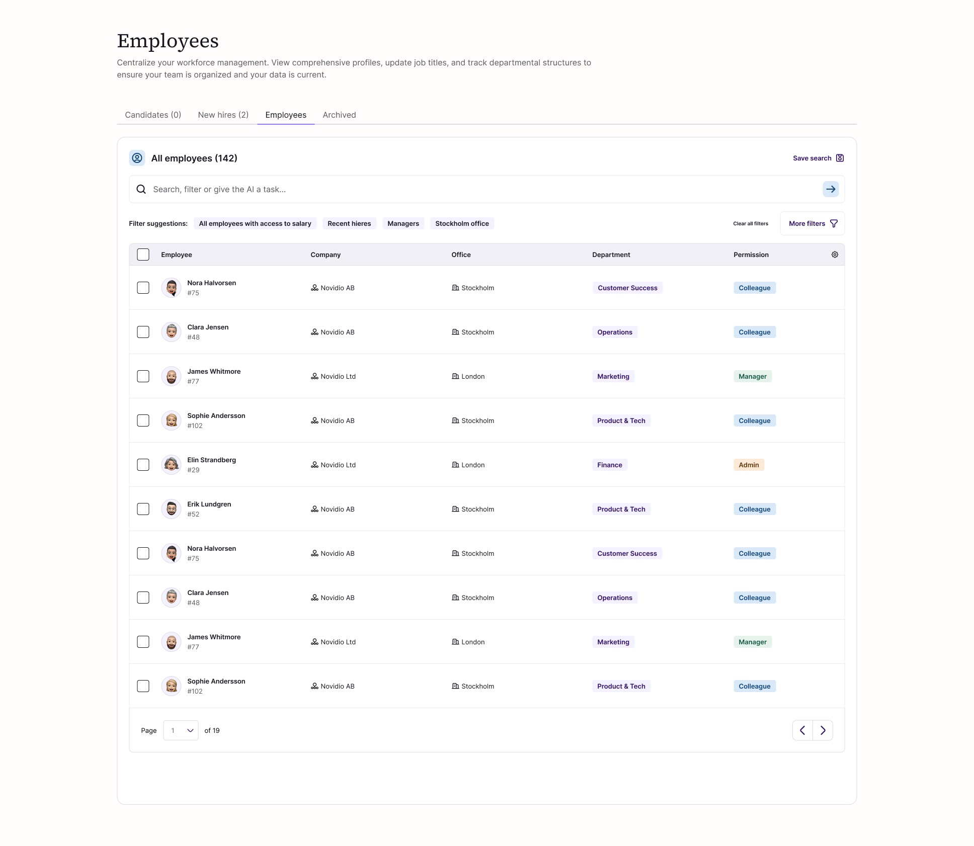Submit search with the arrow icon
Image resolution: width=974 pixels, height=846 pixels.
pos(831,189)
